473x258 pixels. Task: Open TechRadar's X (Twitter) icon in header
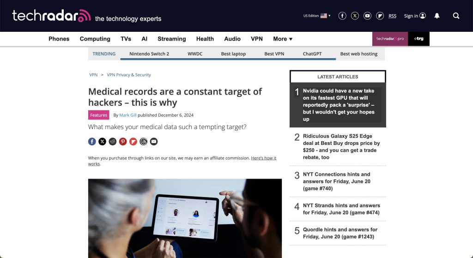point(355,16)
